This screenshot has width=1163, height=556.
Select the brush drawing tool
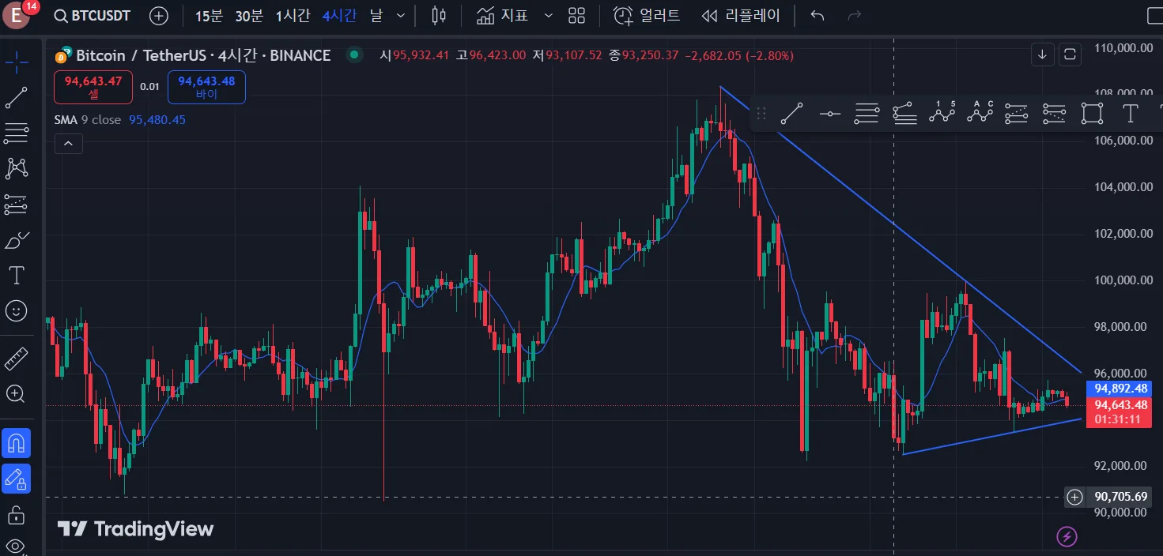(17, 240)
